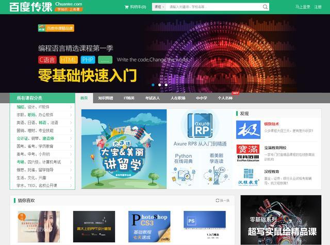Open the 课程 search type dropdown
Image resolution: width=330 pixels, height=245 pixels.
pos(159,7)
